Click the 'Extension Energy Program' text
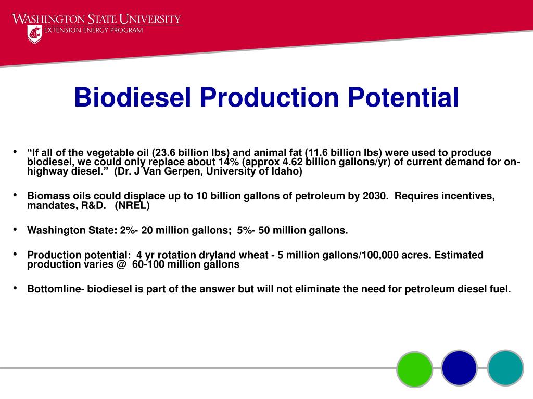533x399 pixels. click(94, 30)
